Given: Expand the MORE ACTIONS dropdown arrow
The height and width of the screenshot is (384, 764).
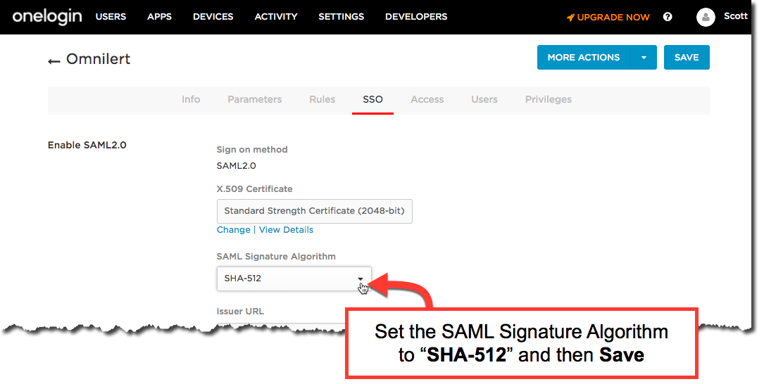Looking at the screenshot, I should (644, 58).
